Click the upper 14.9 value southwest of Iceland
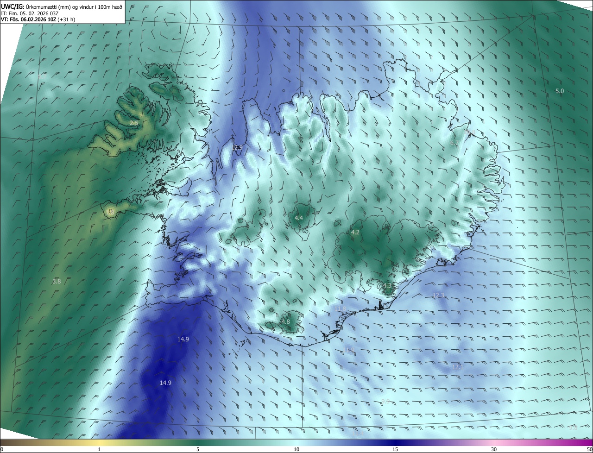The image size is (593, 453). [183, 340]
